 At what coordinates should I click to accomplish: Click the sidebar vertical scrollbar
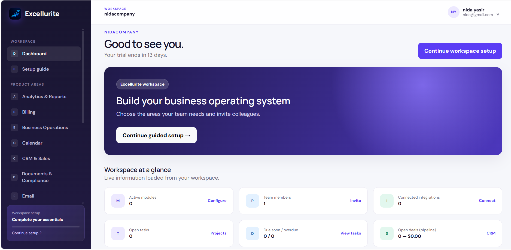83,77
